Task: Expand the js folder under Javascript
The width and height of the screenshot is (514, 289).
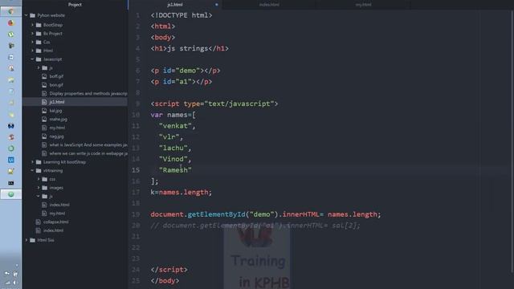Action: pyautogui.click(x=39, y=67)
